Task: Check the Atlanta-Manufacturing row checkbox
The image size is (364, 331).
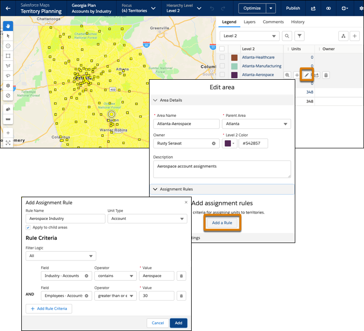Action: pyautogui.click(x=222, y=66)
